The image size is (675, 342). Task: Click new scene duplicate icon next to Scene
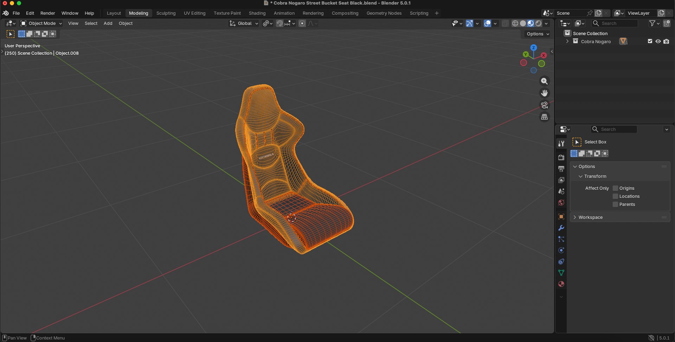click(598, 13)
